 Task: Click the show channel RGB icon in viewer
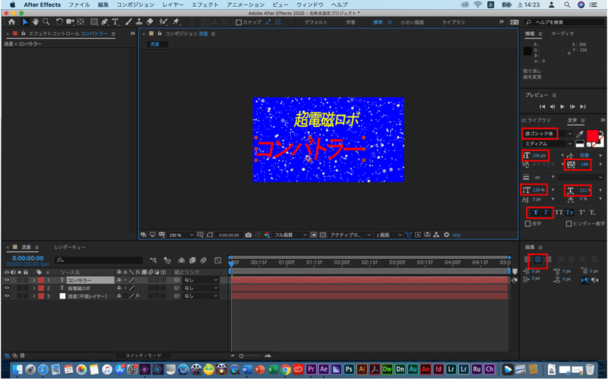267,235
